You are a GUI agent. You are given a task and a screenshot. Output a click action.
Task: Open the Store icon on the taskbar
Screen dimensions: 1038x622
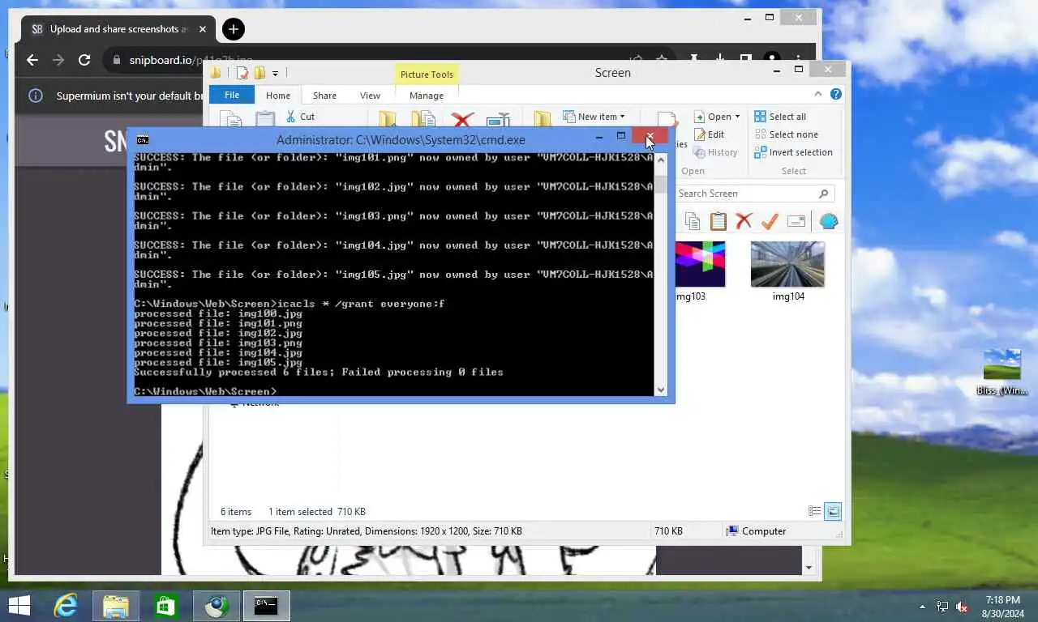(x=166, y=605)
